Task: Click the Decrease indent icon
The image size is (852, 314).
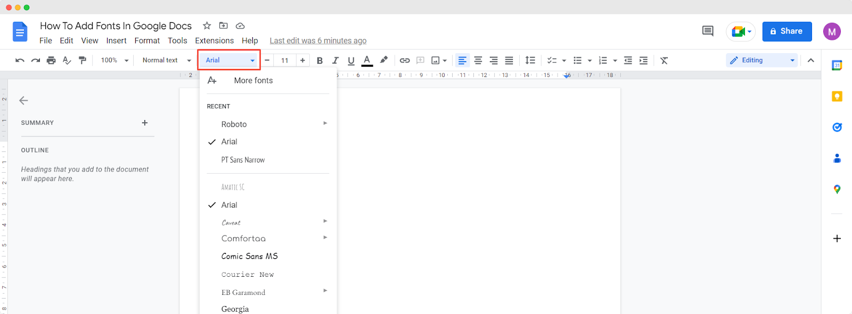Action: (x=628, y=61)
